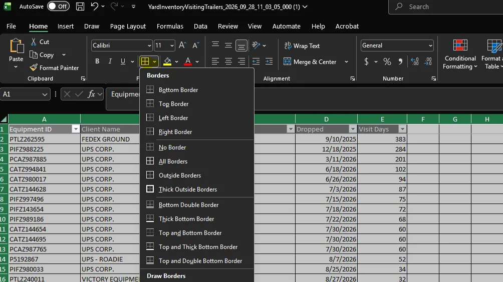This screenshot has height=282, width=503.
Task: Choose All Borders menu item
Action: tap(197, 161)
